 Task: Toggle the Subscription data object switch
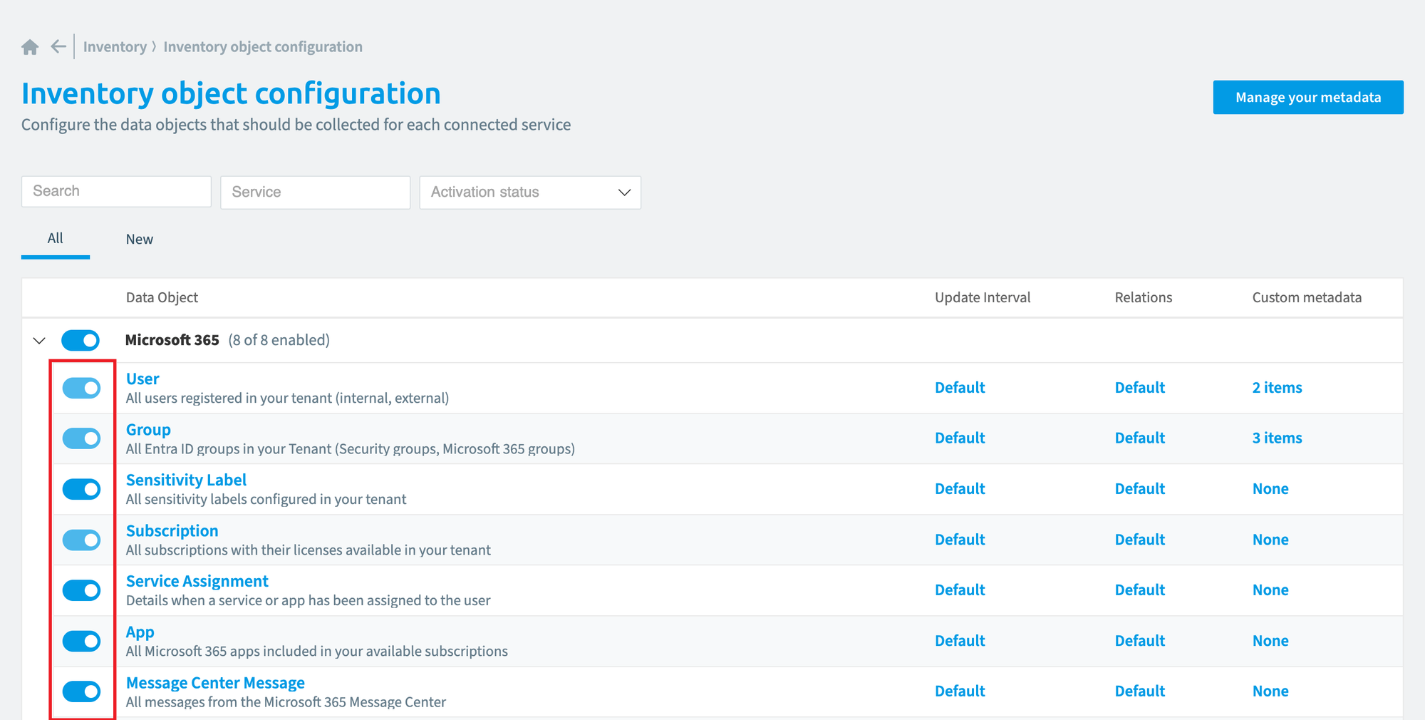[x=82, y=540]
